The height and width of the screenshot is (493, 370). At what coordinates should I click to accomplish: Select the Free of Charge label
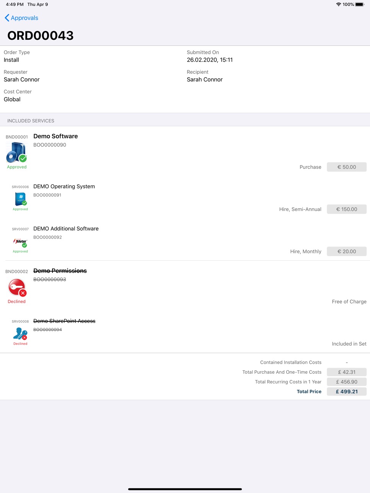tap(349, 302)
